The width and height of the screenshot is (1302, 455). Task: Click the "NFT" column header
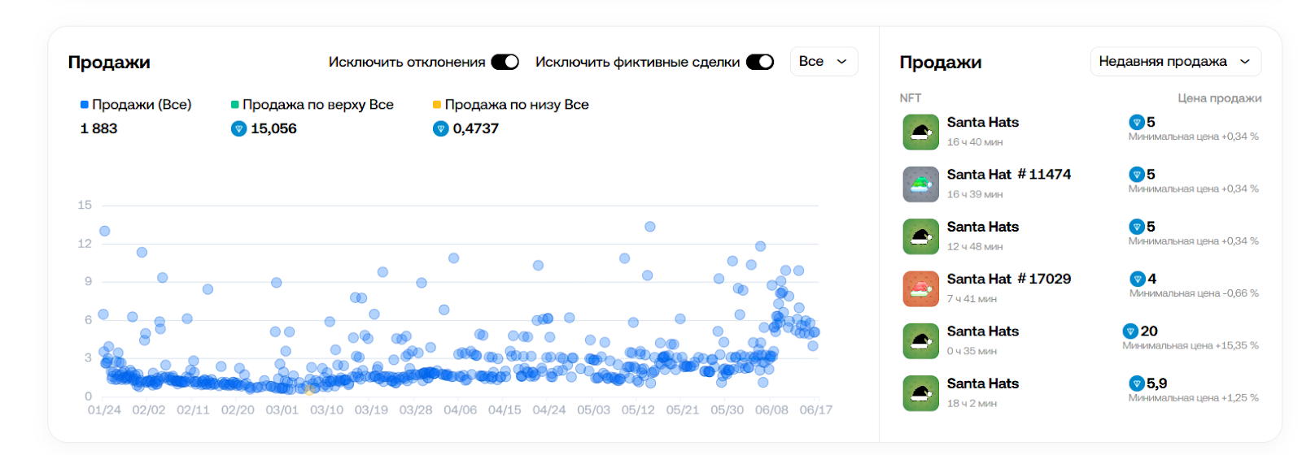tap(911, 98)
